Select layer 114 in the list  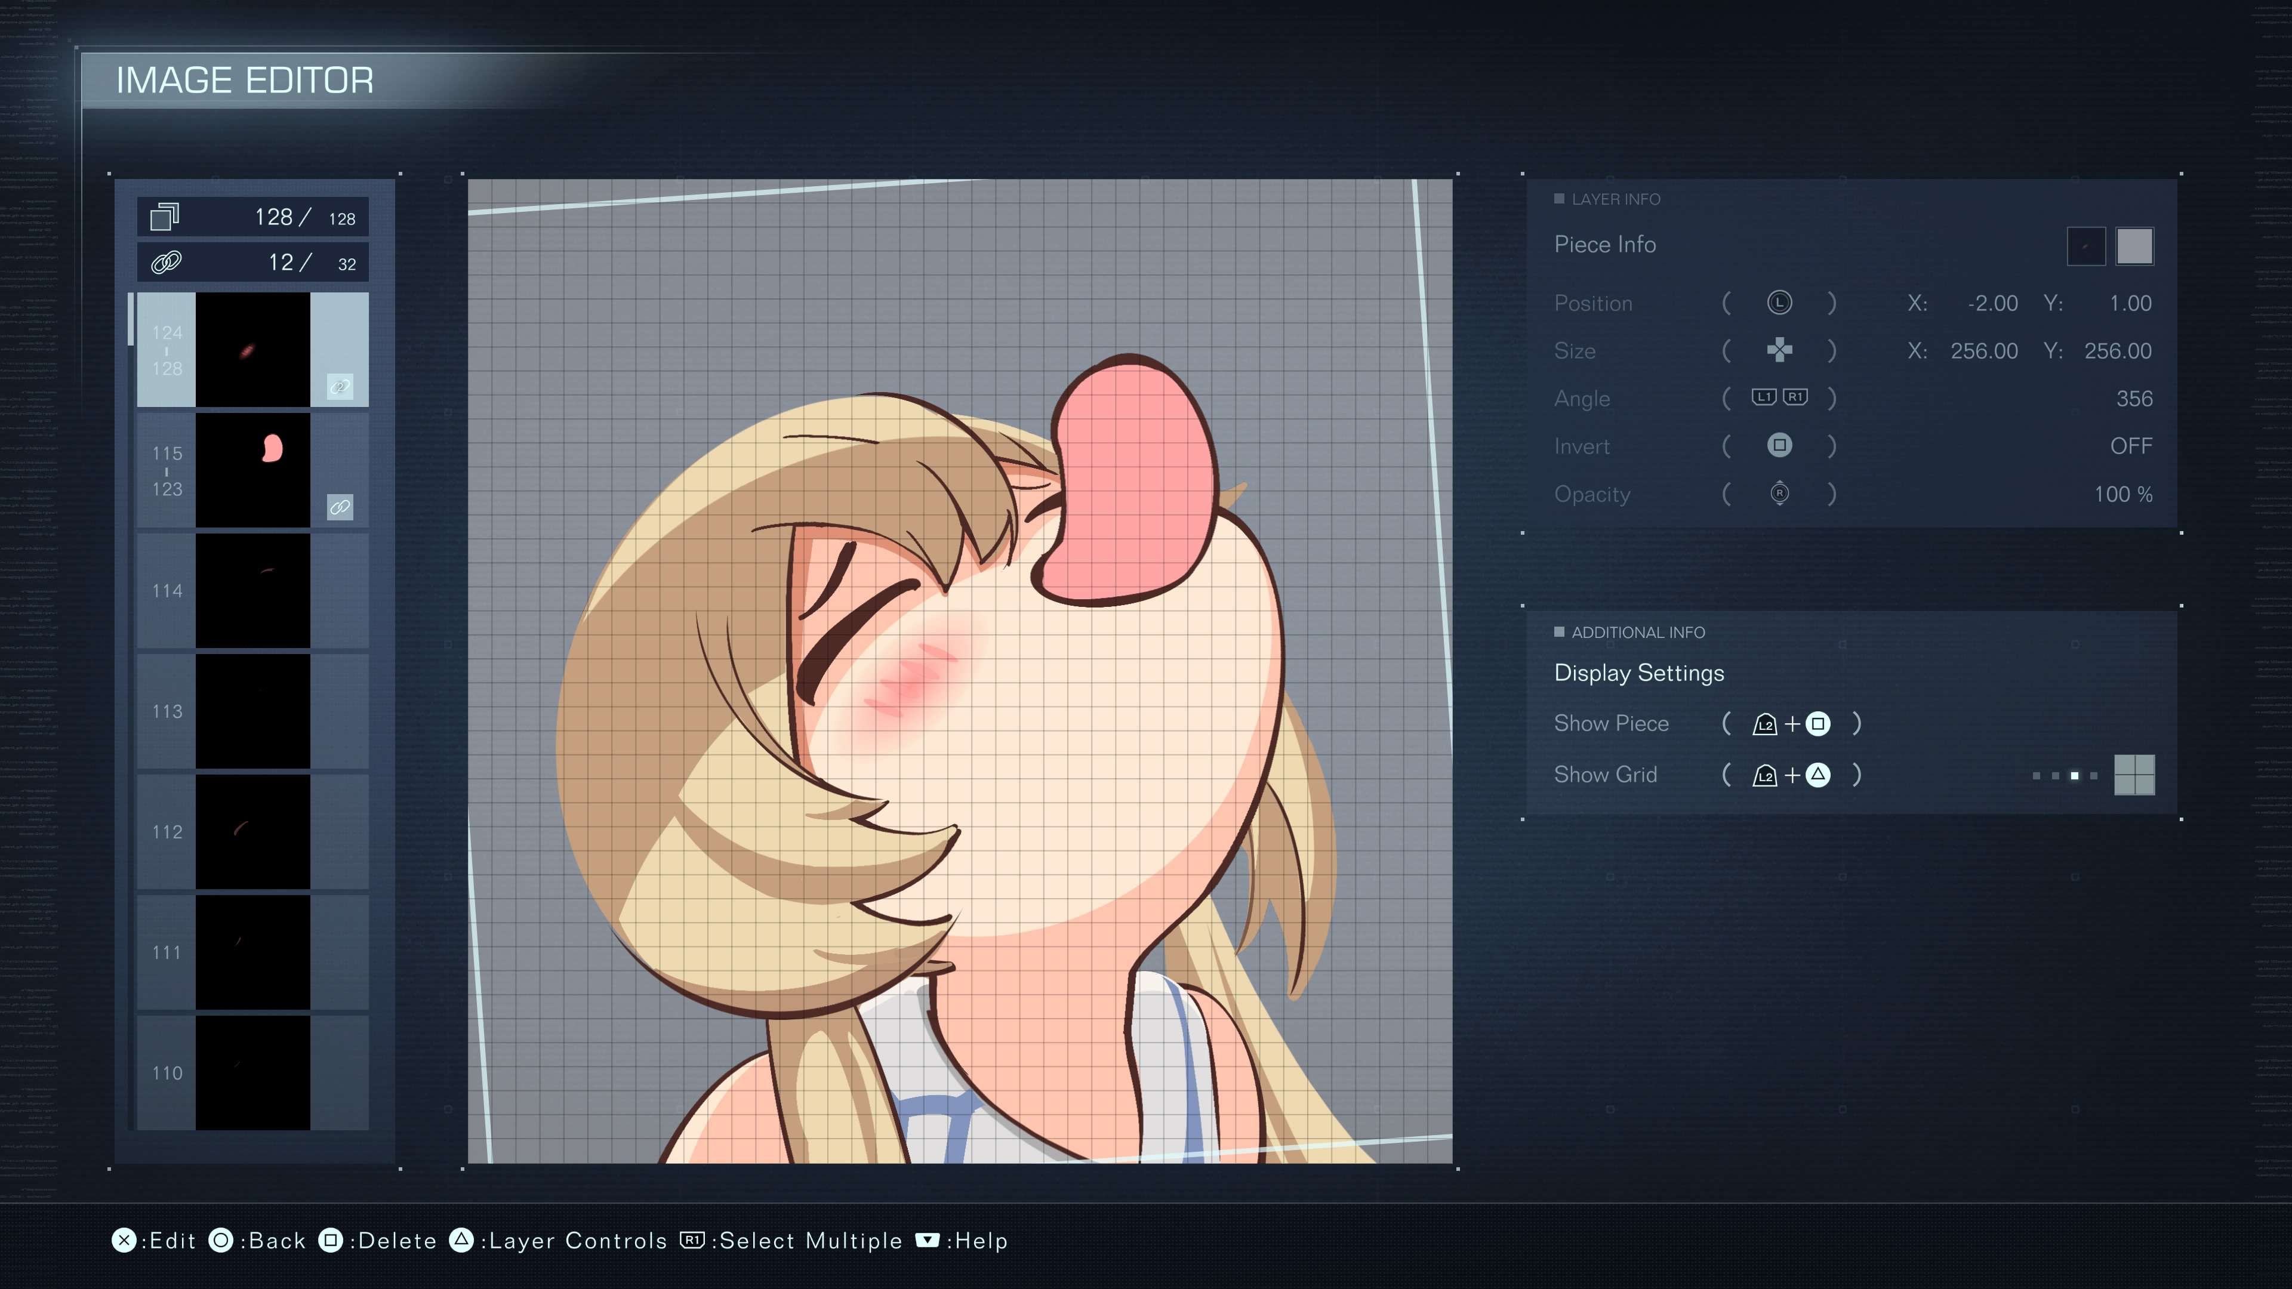coord(252,591)
